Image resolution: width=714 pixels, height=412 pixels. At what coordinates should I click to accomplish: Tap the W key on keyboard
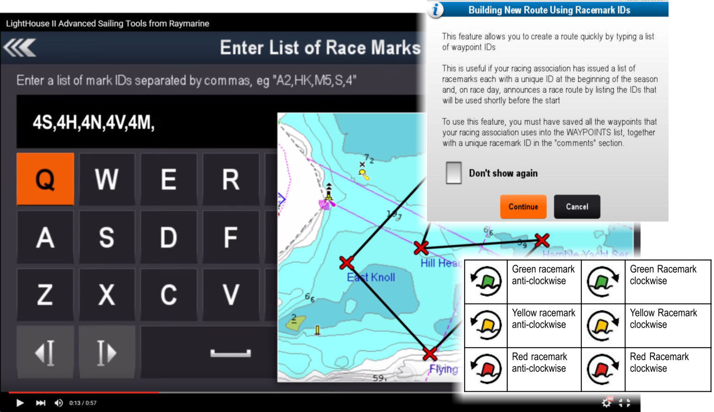tap(107, 179)
